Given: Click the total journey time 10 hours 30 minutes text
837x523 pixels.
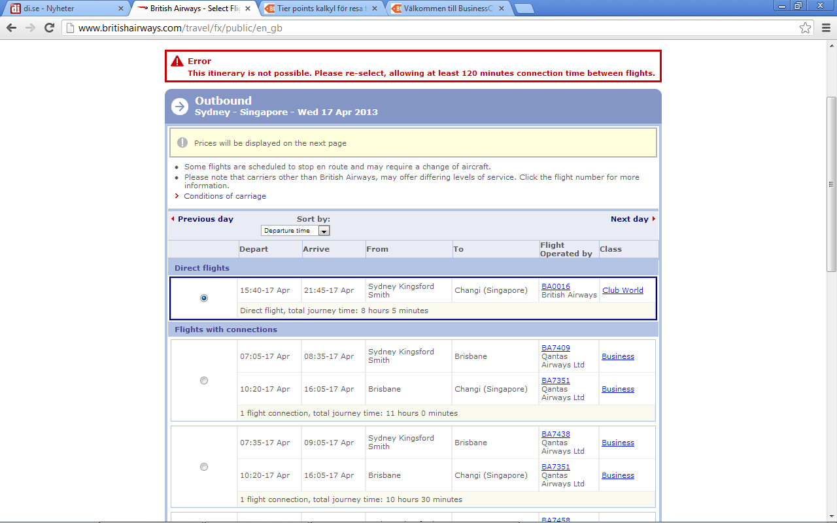Looking at the screenshot, I should point(351,499).
